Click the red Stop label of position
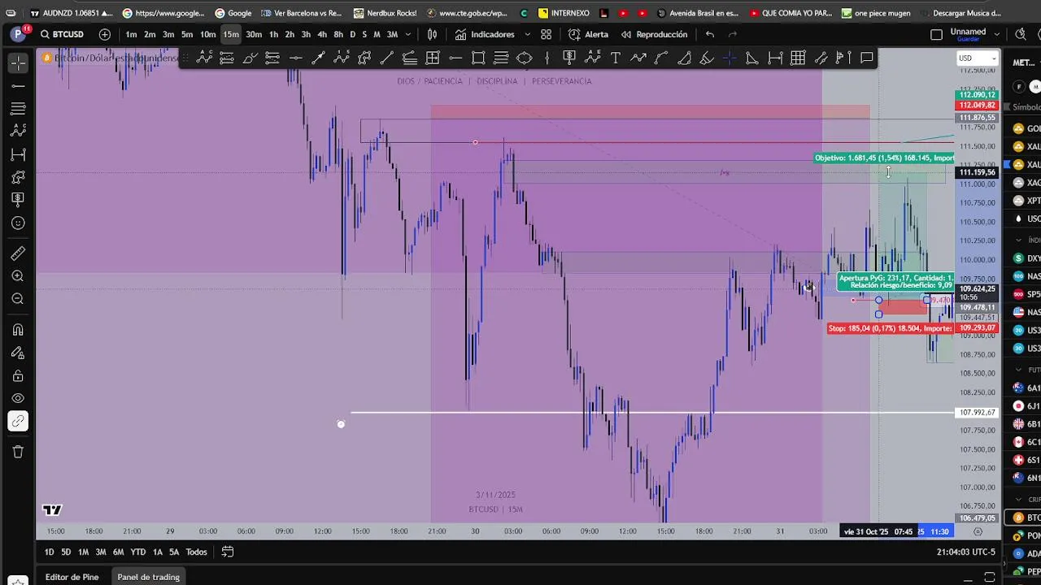 [890, 328]
